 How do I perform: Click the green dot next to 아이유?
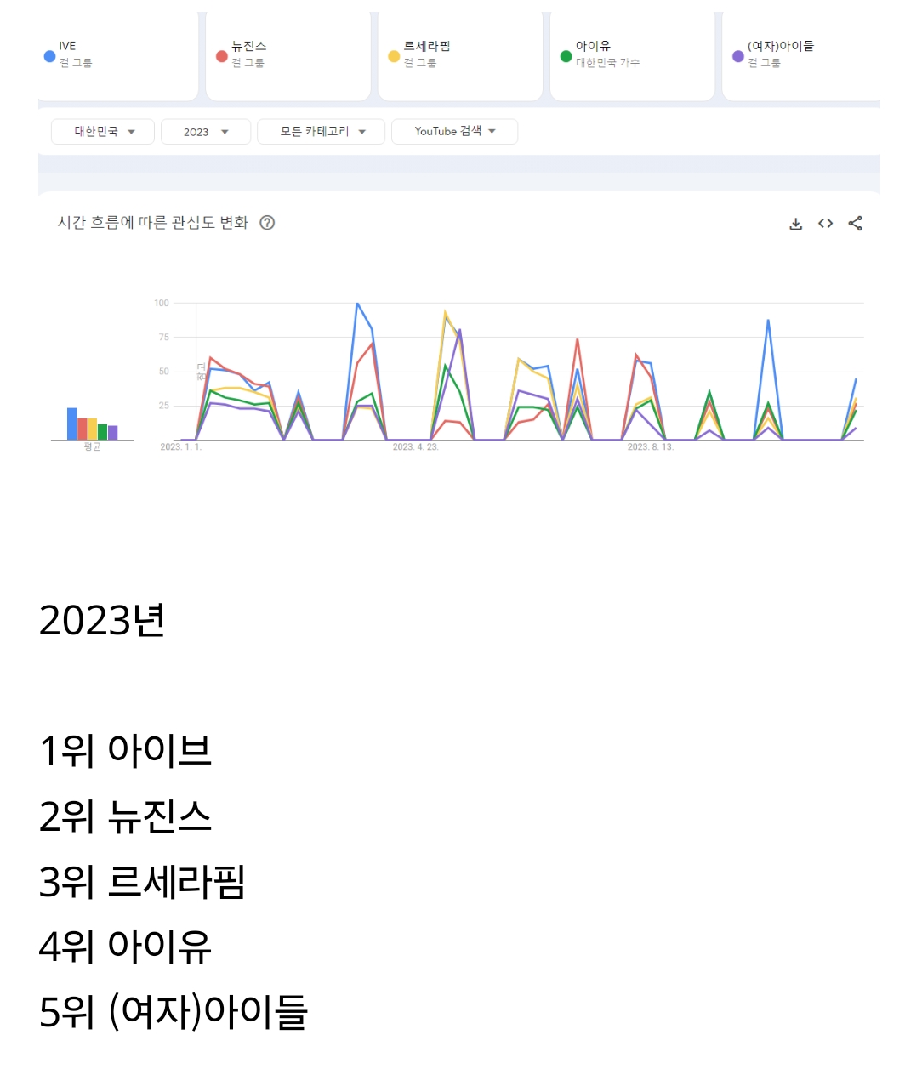[566, 56]
